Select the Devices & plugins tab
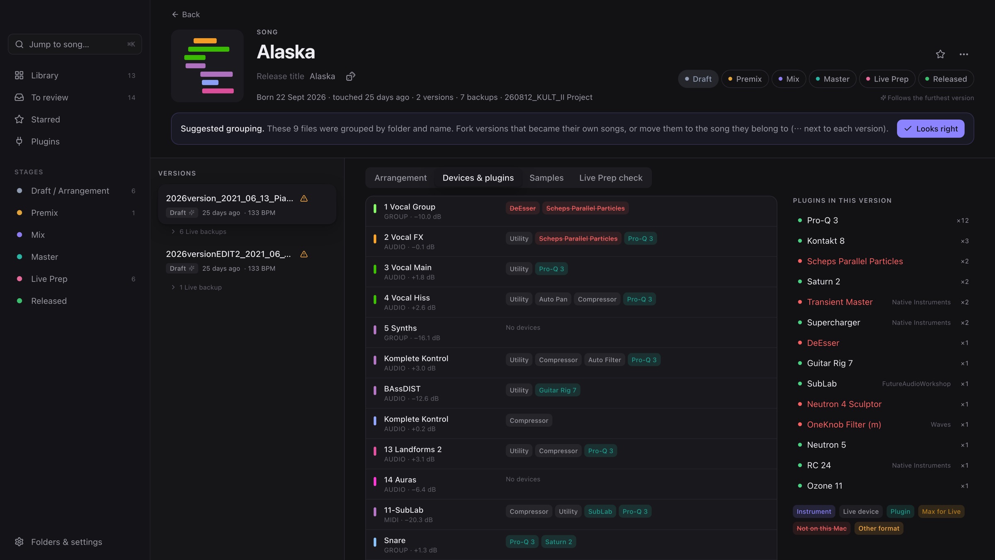Screen dimensions: 995x560 pyautogui.click(x=478, y=178)
